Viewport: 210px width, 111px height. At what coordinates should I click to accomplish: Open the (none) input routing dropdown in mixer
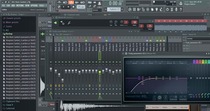[198, 39]
